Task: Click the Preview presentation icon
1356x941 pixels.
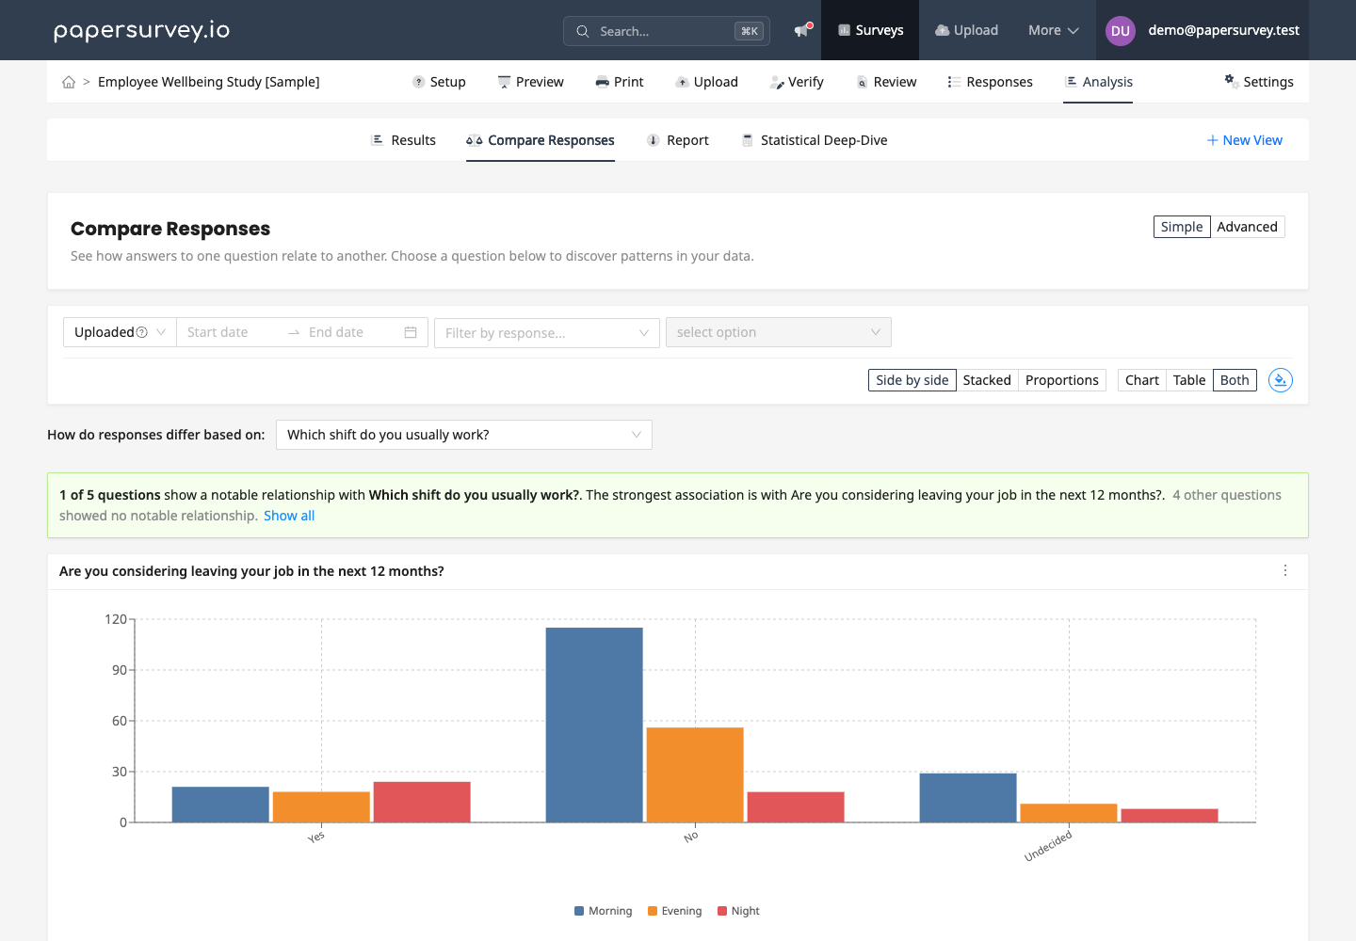Action: pos(504,82)
